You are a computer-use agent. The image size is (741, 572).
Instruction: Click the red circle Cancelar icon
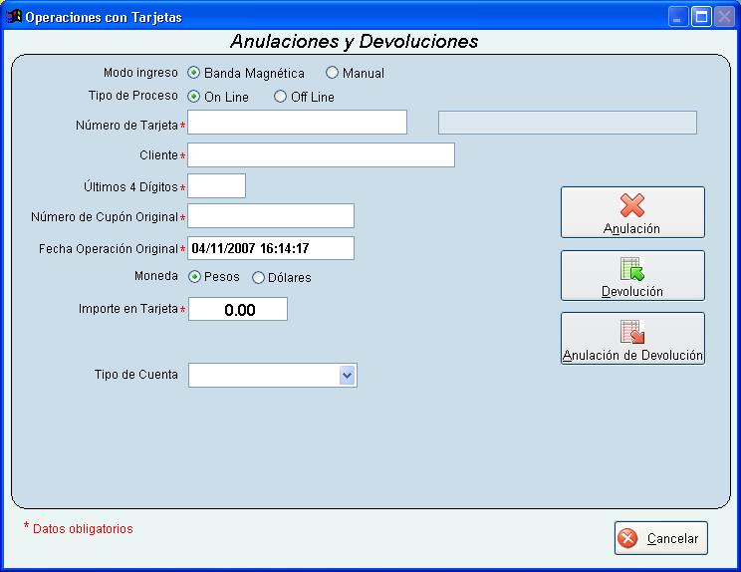click(x=627, y=538)
